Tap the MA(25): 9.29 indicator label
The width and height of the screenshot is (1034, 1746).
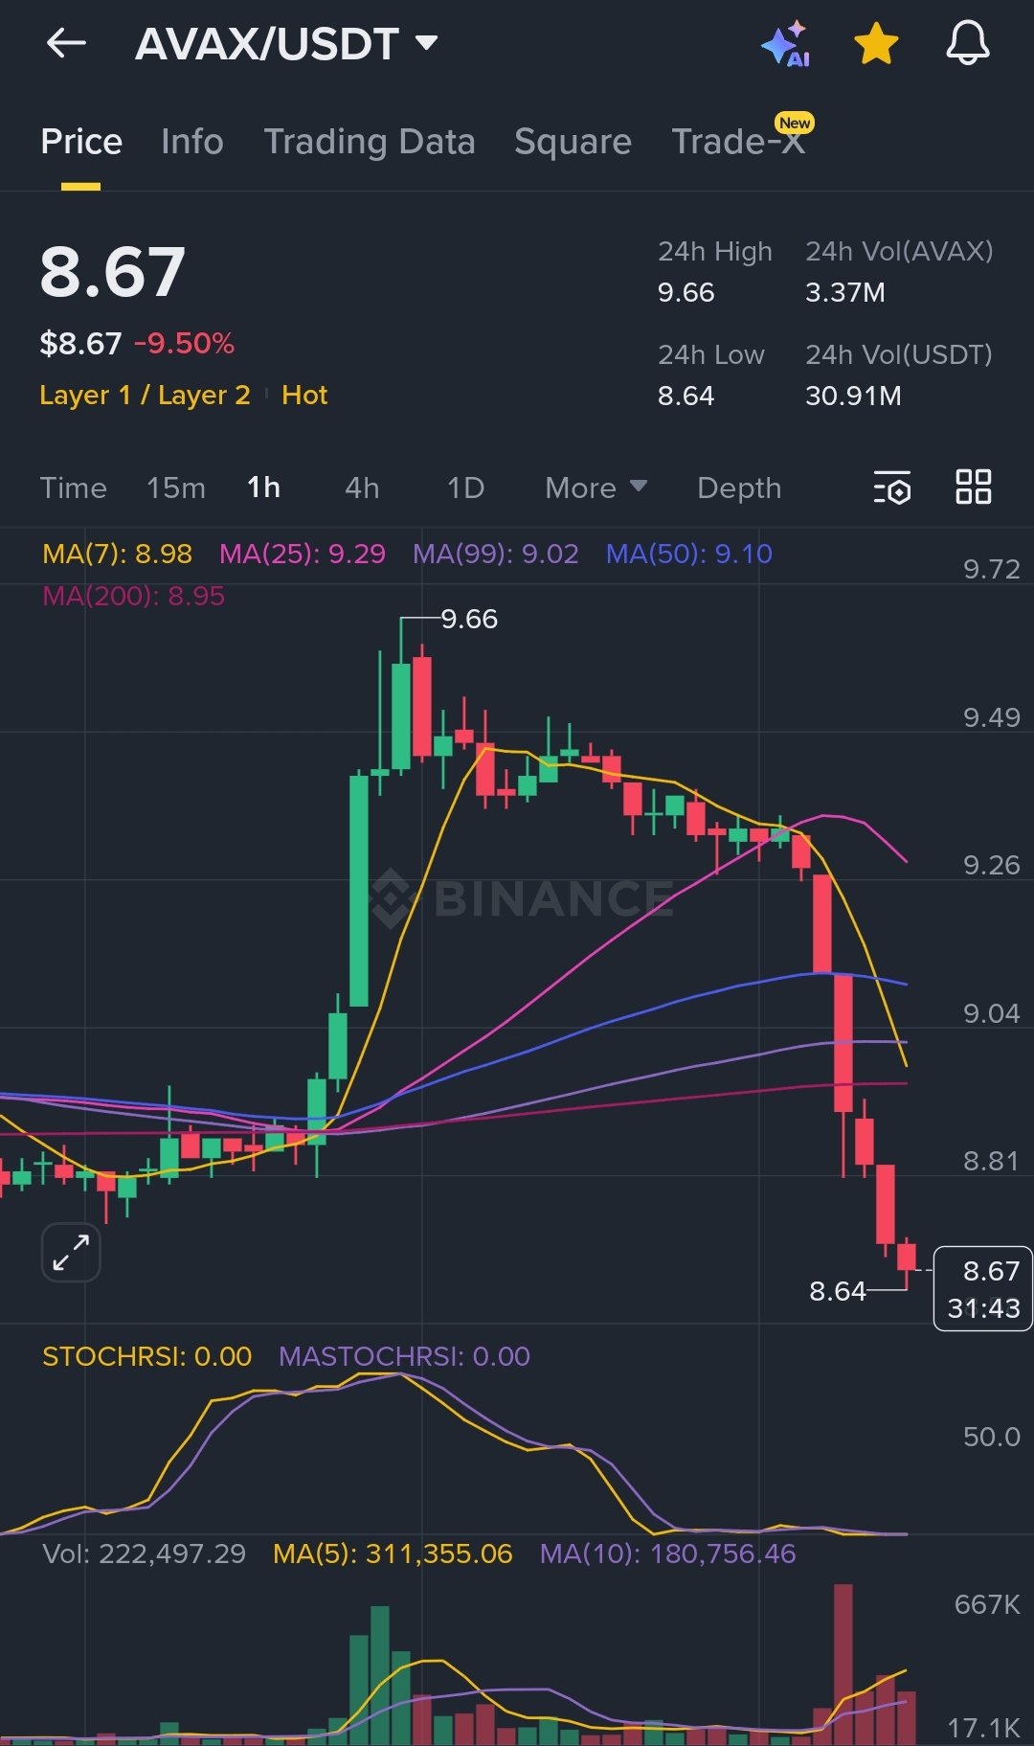click(303, 554)
